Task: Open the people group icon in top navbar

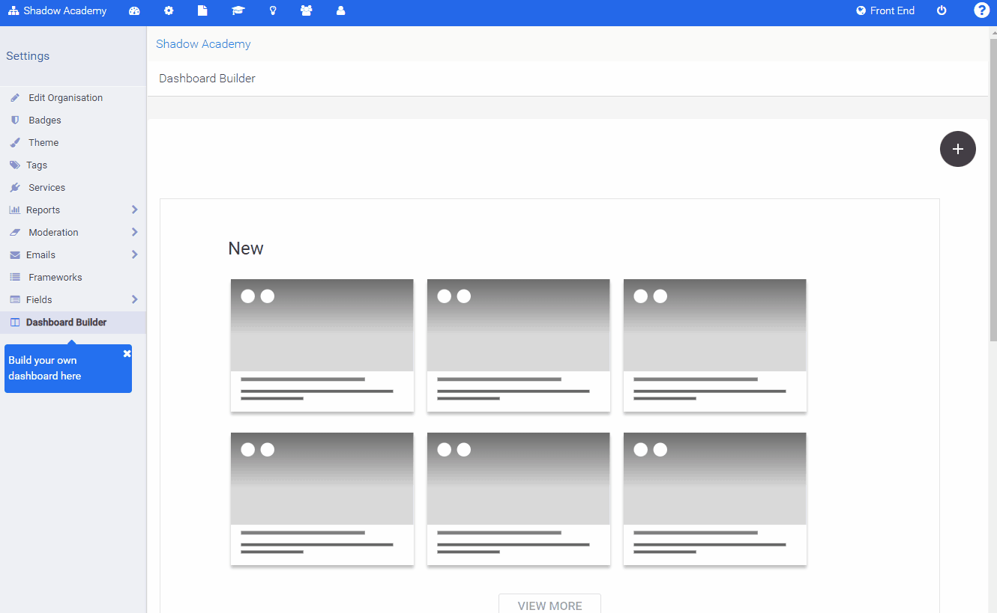Action: tap(307, 10)
